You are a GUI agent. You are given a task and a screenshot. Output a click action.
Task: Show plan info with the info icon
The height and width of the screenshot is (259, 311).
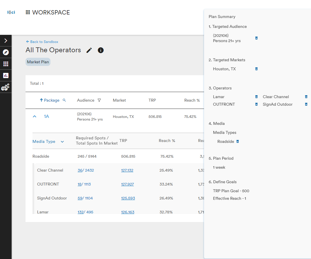[x=101, y=50]
